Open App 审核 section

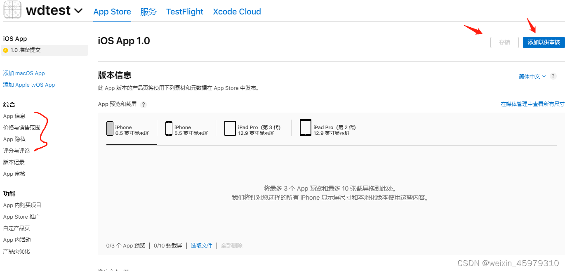(x=14, y=174)
